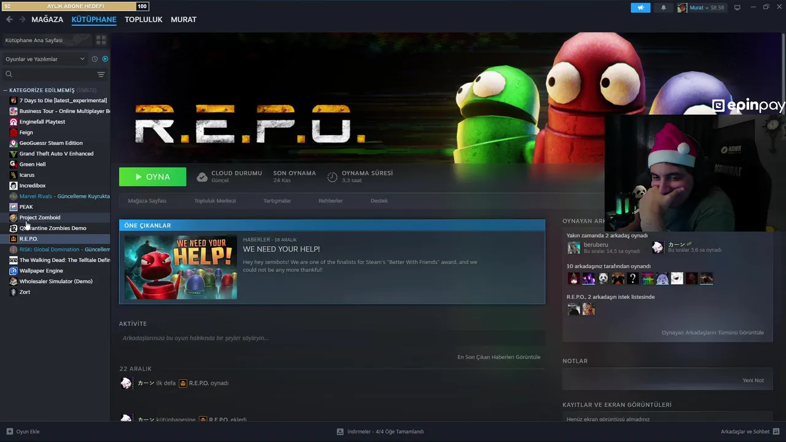The image size is (786, 442).
Task: Select Business Tour in library list
Action: coord(59,111)
